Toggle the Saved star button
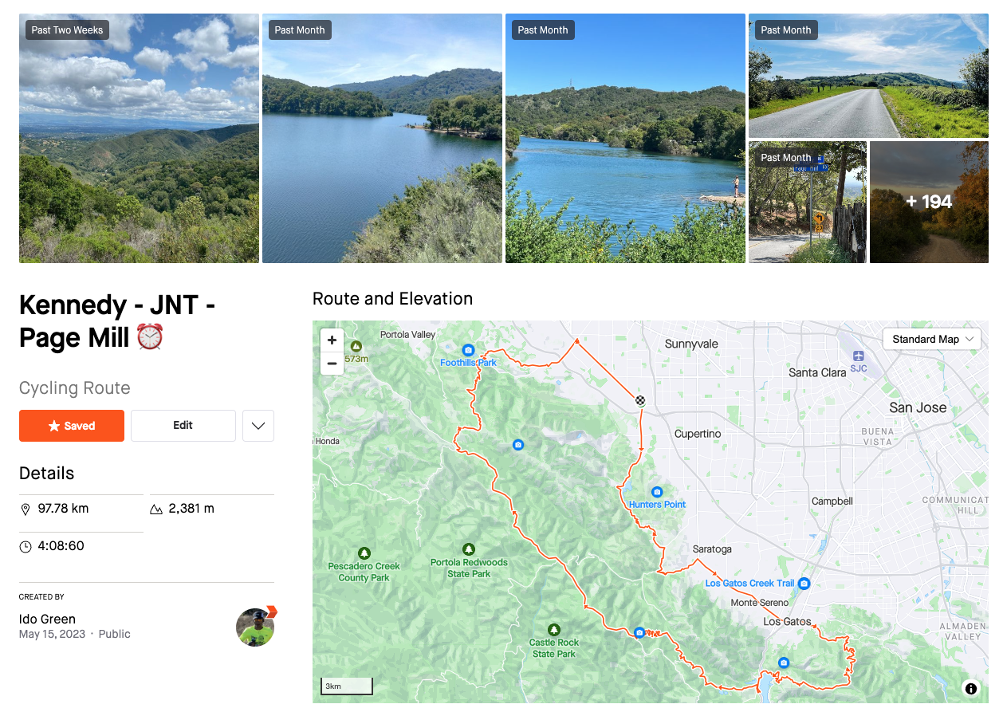 72,426
